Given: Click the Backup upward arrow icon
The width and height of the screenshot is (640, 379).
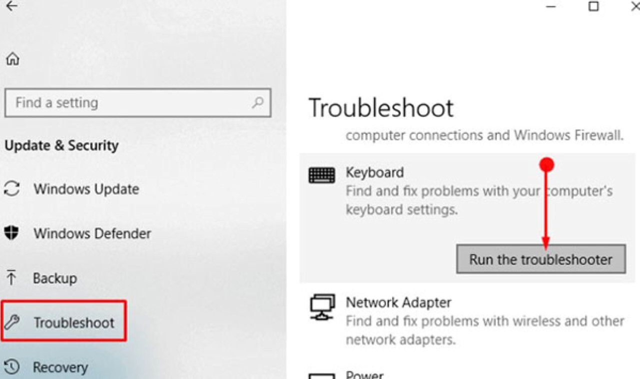Looking at the screenshot, I should 11,277.
